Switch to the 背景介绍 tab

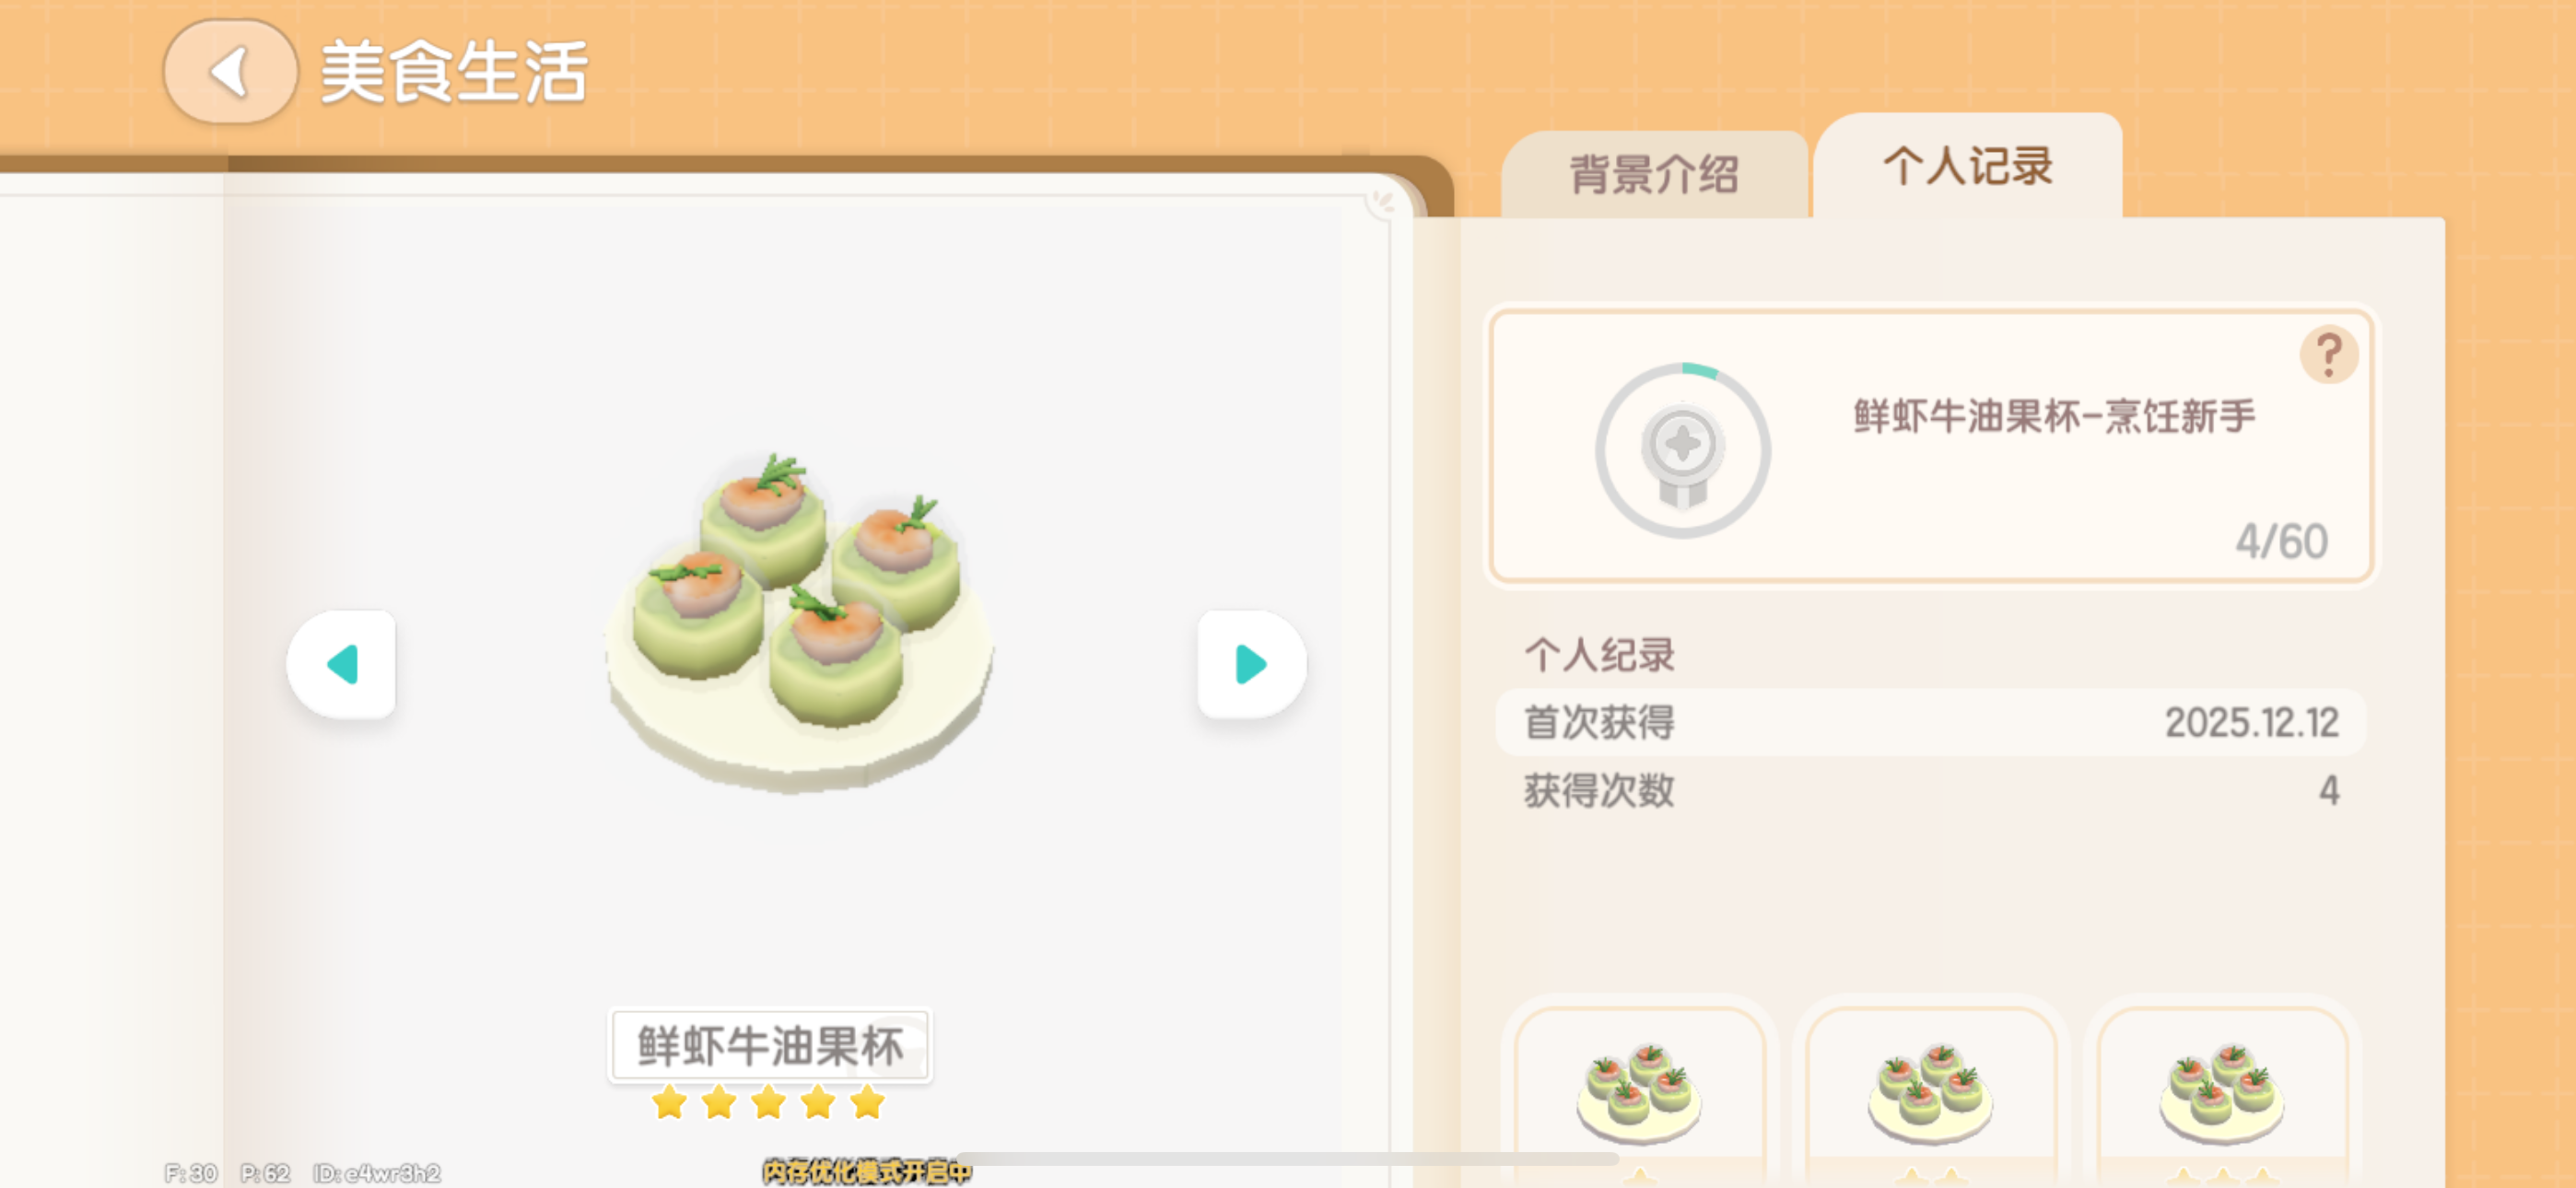[1654, 174]
